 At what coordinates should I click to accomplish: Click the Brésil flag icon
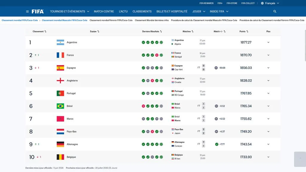pos(60,106)
